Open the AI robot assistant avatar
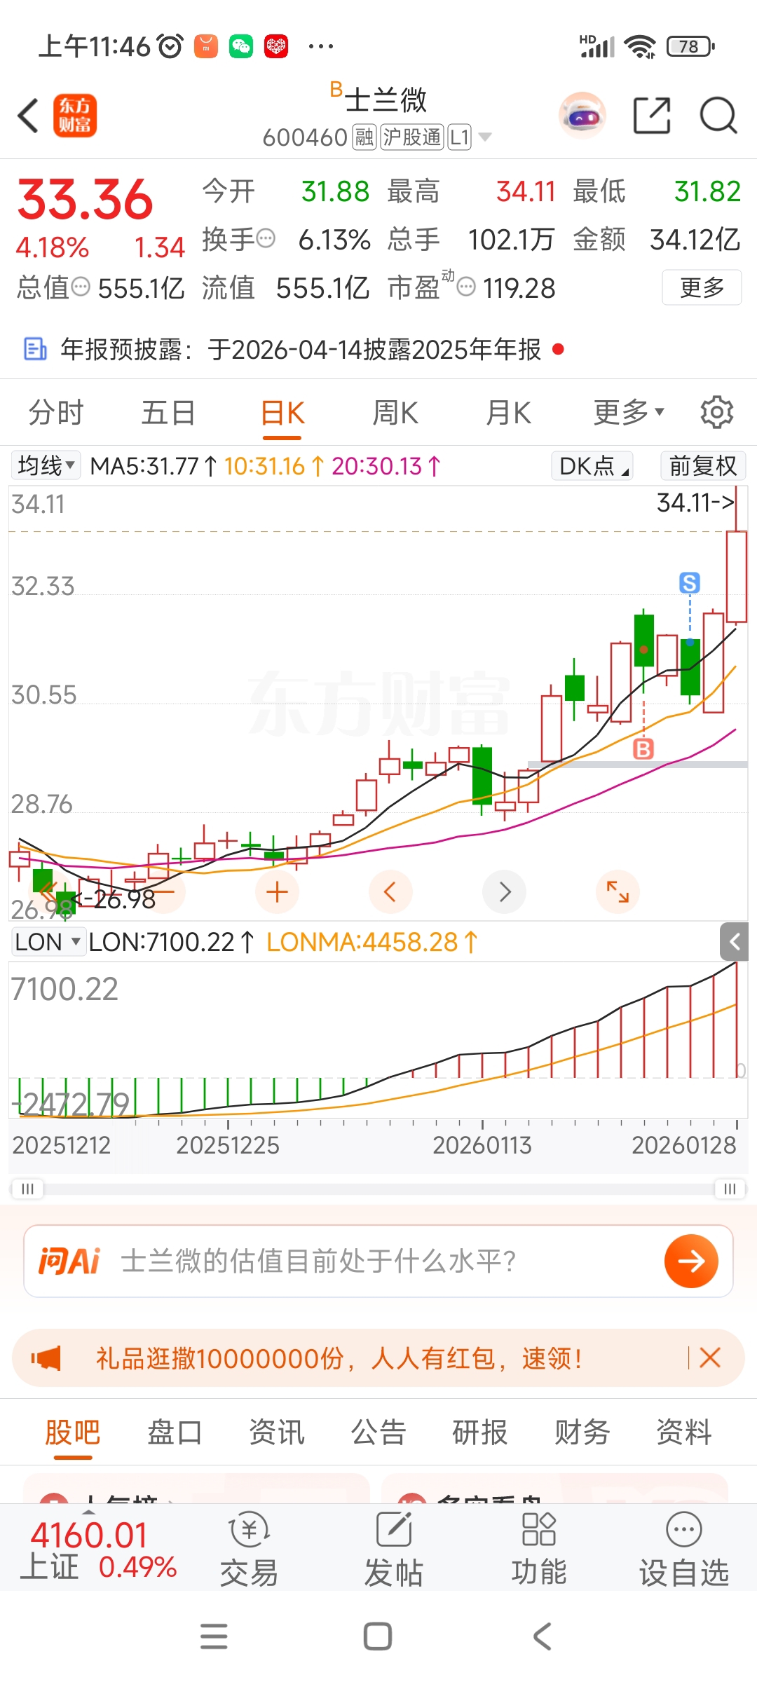Screen dimensions: 757x1682 (x=582, y=116)
